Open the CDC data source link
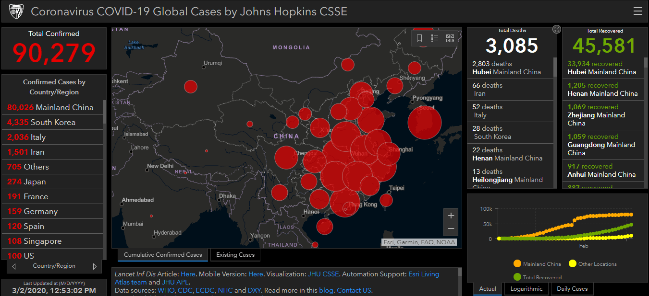Image resolution: width=649 pixels, height=296 pixels. point(185,291)
